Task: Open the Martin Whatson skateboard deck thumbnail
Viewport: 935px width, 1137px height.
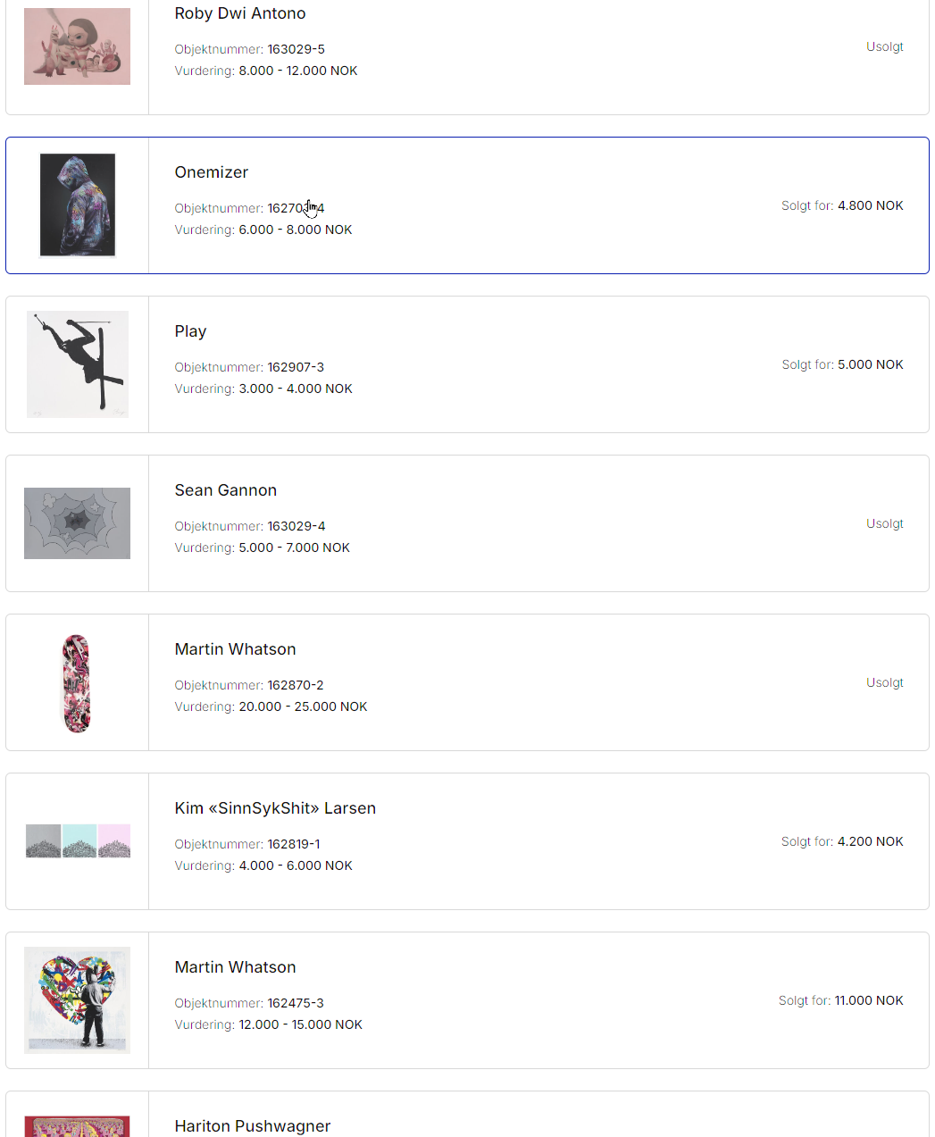Action: tap(77, 683)
